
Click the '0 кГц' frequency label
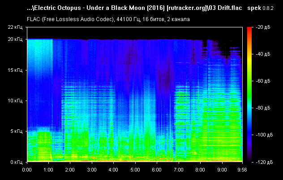coord(17,162)
